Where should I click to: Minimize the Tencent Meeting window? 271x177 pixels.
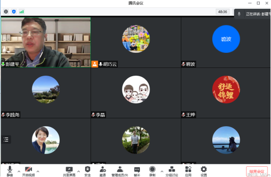[x=250, y=3]
